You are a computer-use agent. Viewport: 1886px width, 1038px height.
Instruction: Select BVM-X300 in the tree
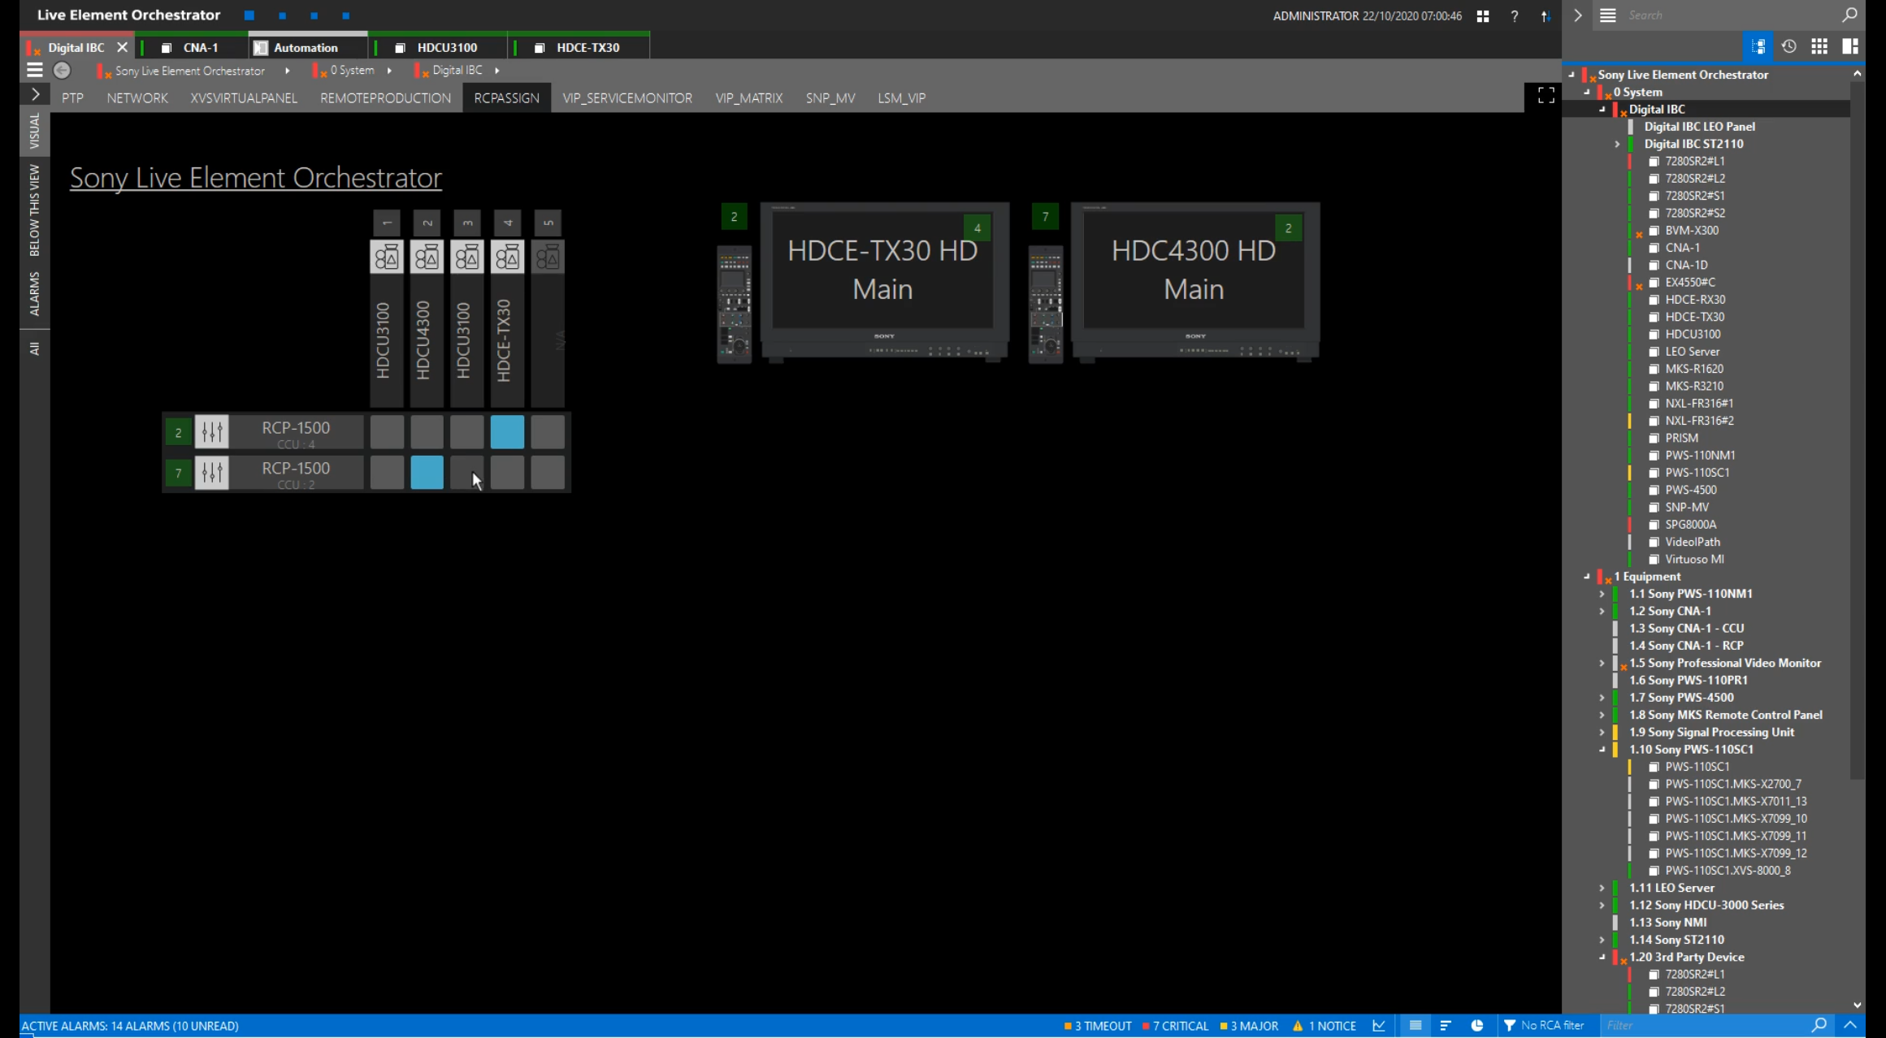point(1692,230)
